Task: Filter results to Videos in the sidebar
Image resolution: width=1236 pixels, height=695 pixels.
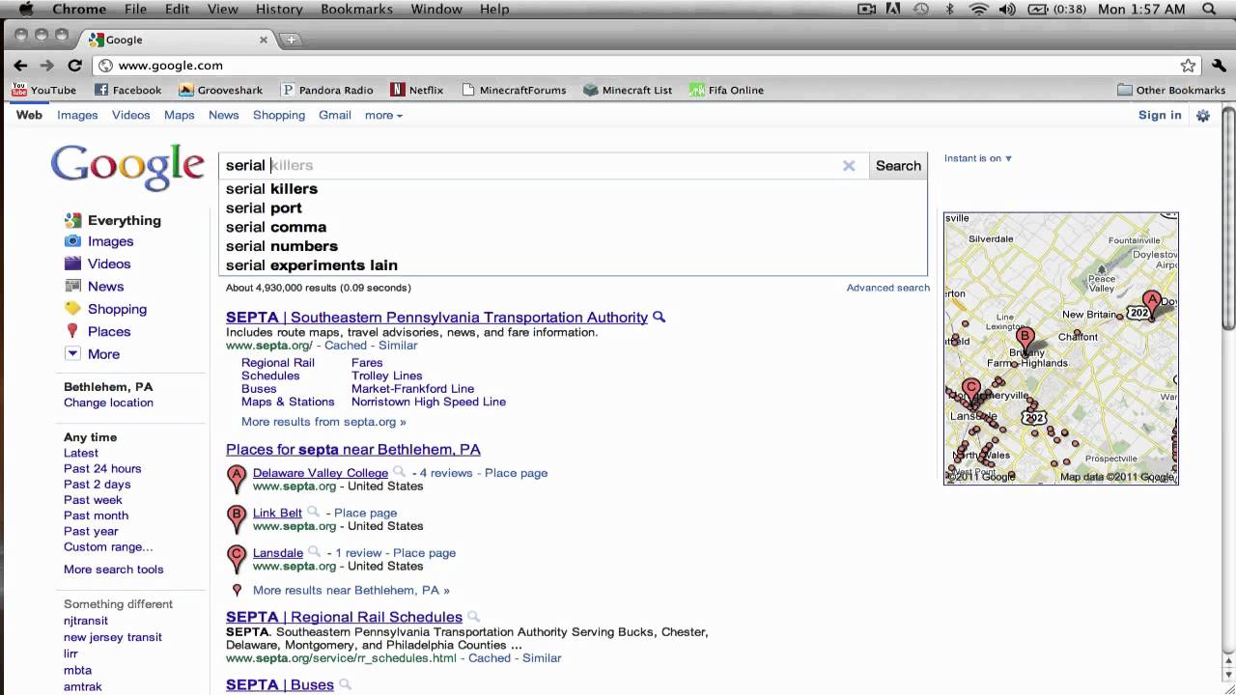Action: click(x=109, y=264)
